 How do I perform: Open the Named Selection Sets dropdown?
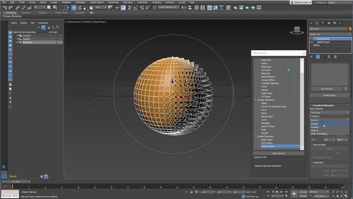point(169,7)
